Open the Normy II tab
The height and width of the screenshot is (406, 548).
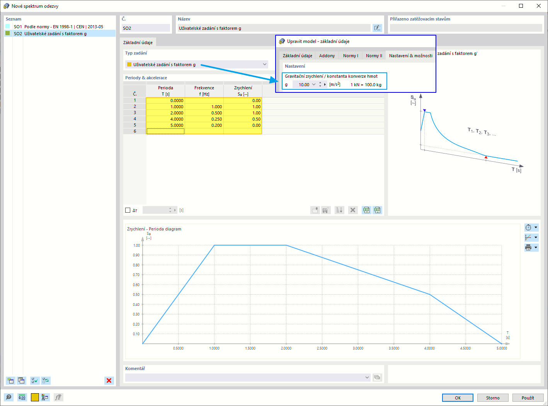(374, 56)
